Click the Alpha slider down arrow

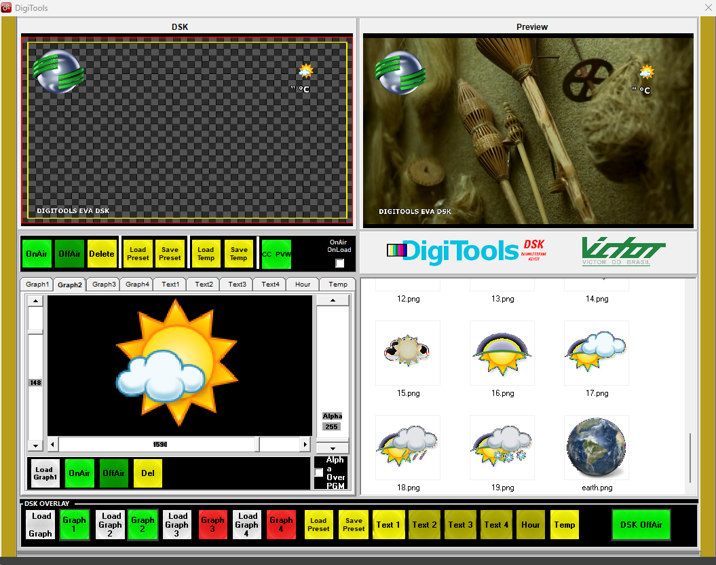pyautogui.click(x=333, y=448)
